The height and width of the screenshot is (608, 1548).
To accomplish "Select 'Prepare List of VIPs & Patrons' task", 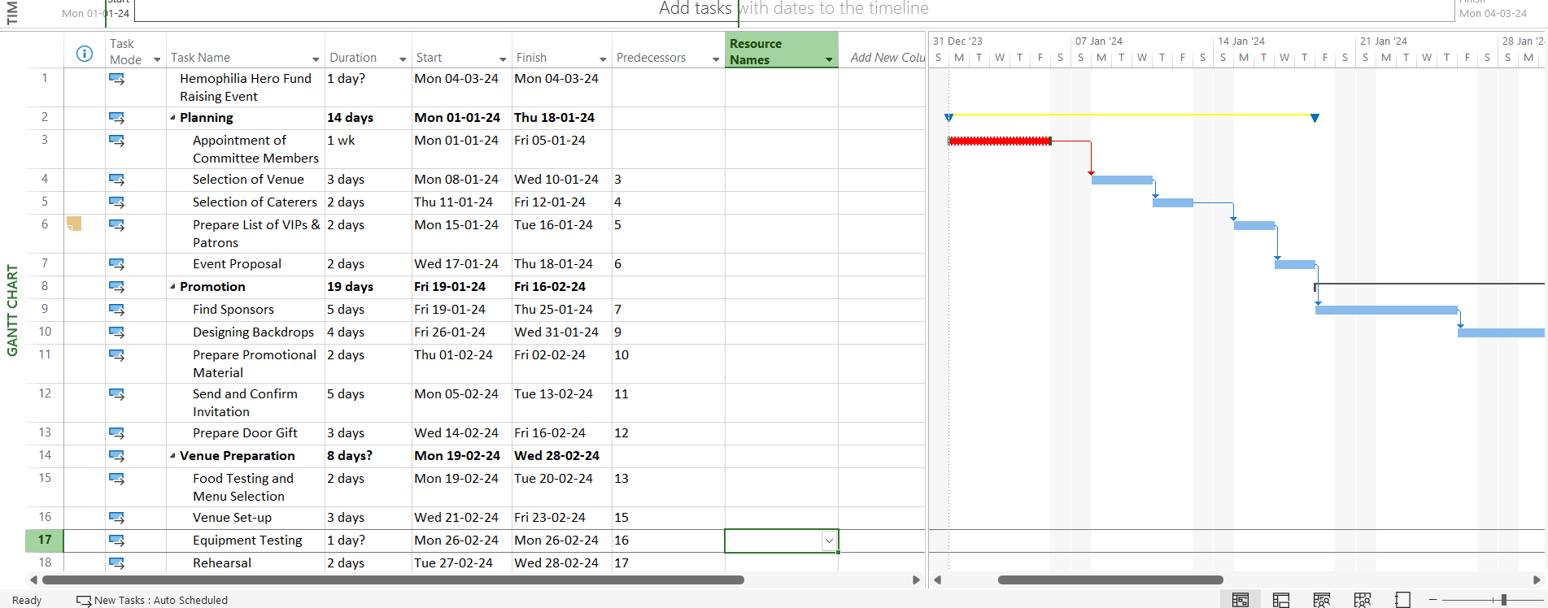I will 256,233.
